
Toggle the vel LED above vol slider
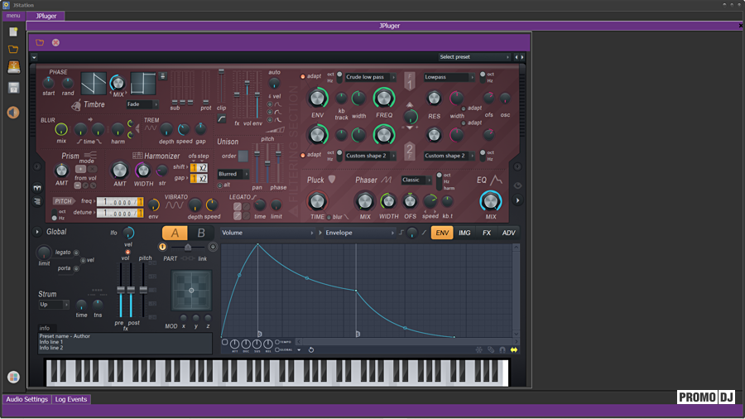click(127, 252)
